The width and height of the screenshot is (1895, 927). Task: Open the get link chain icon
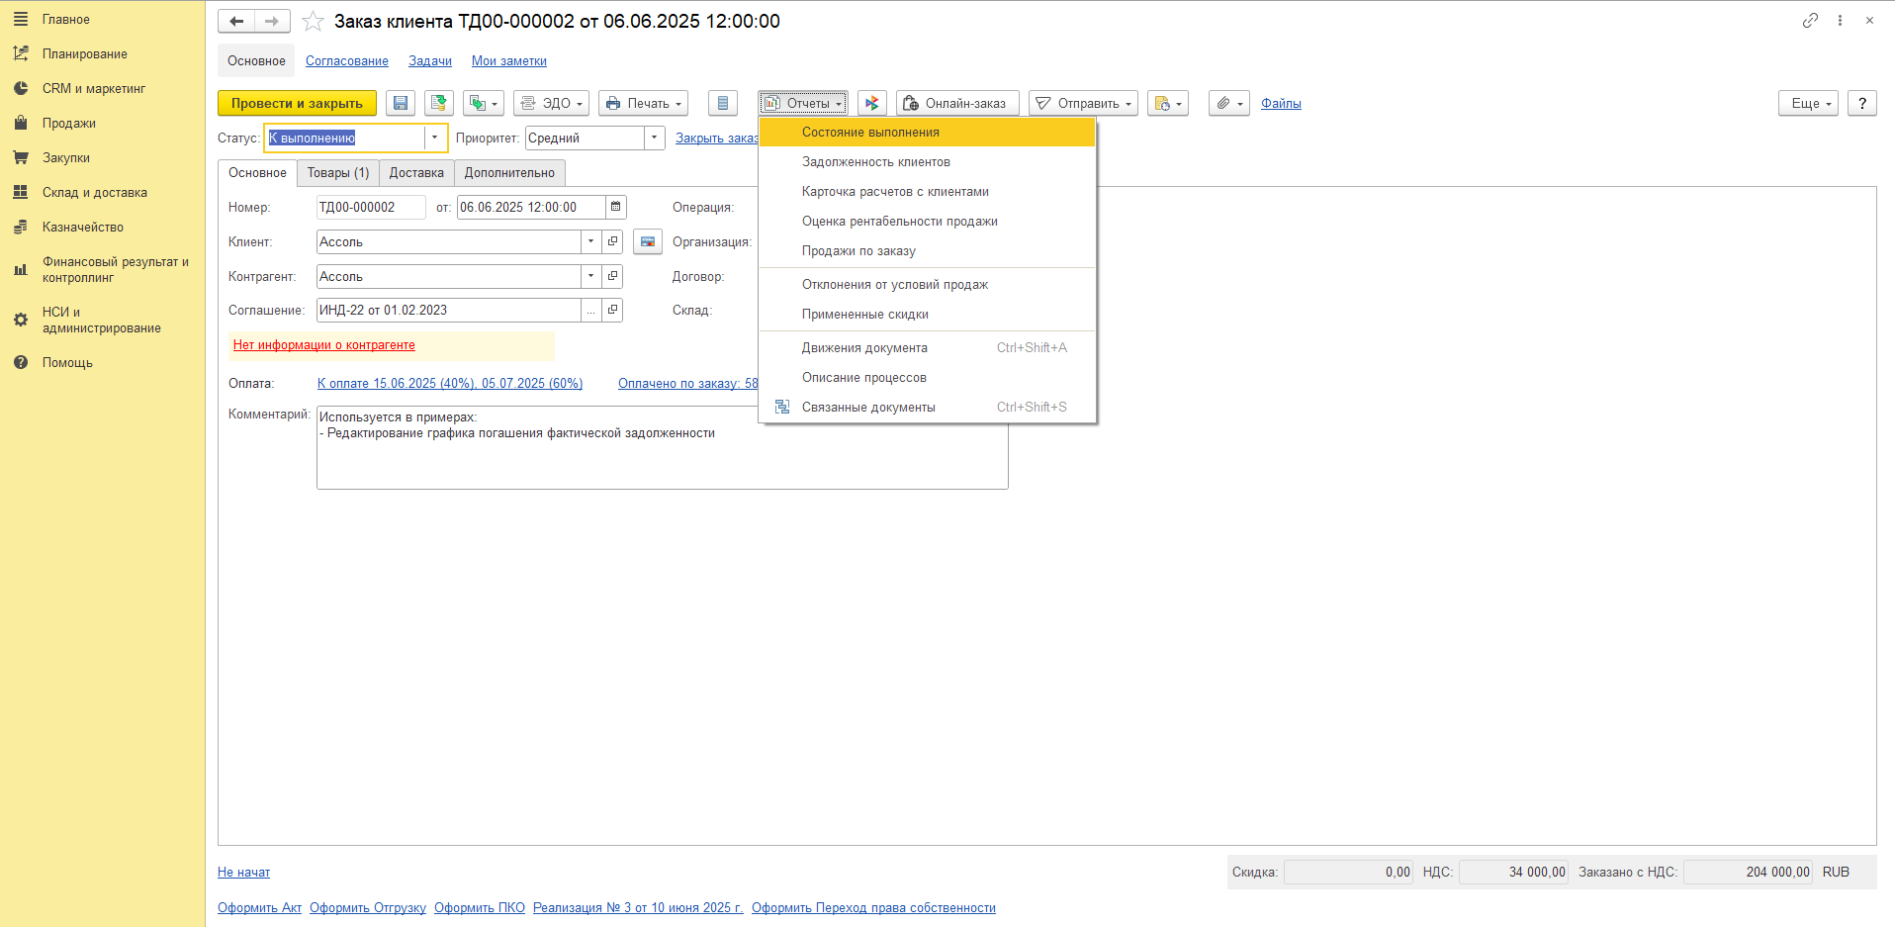[x=1810, y=20]
